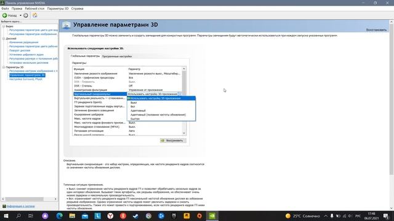394x221 pixels.
Task: Open the Рабочий стол menu
Action: pyautogui.click(x=34, y=9)
